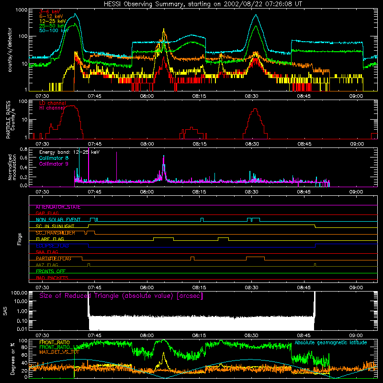The height and width of the screenshot is (383, 383).
Task: Click the 50-100 keV peak near 08:31
Action: click(x=256, y=15)
